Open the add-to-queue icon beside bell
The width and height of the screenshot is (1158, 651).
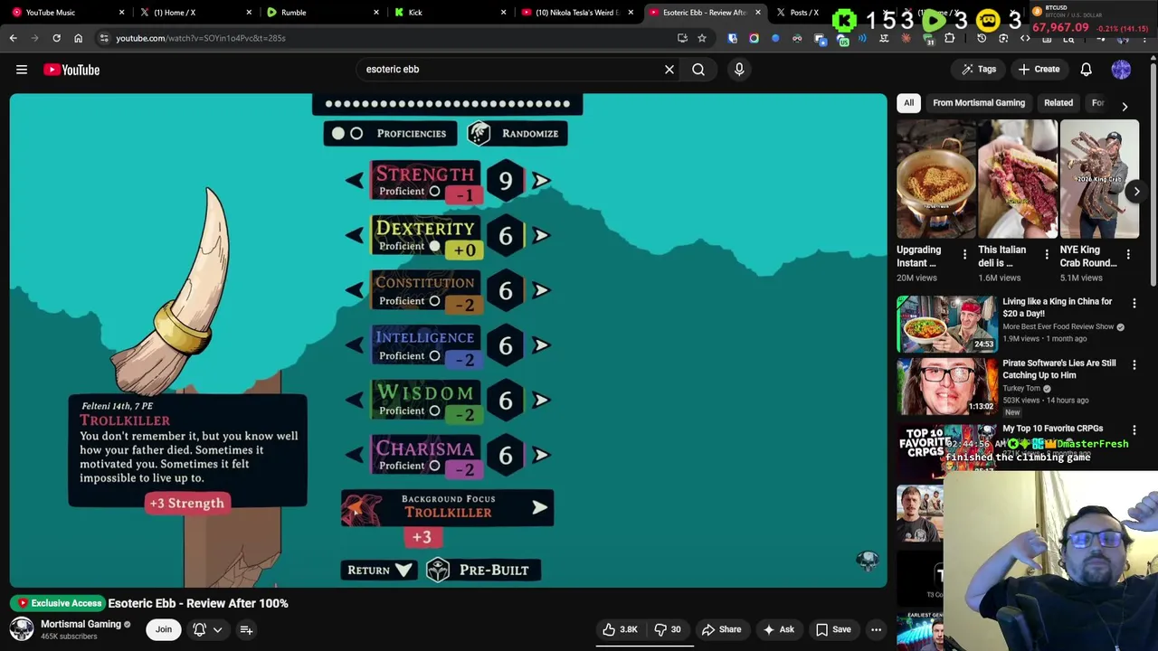pos(246,629)
